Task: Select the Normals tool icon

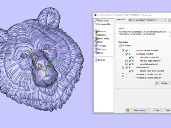Action: tap(96, 31)
